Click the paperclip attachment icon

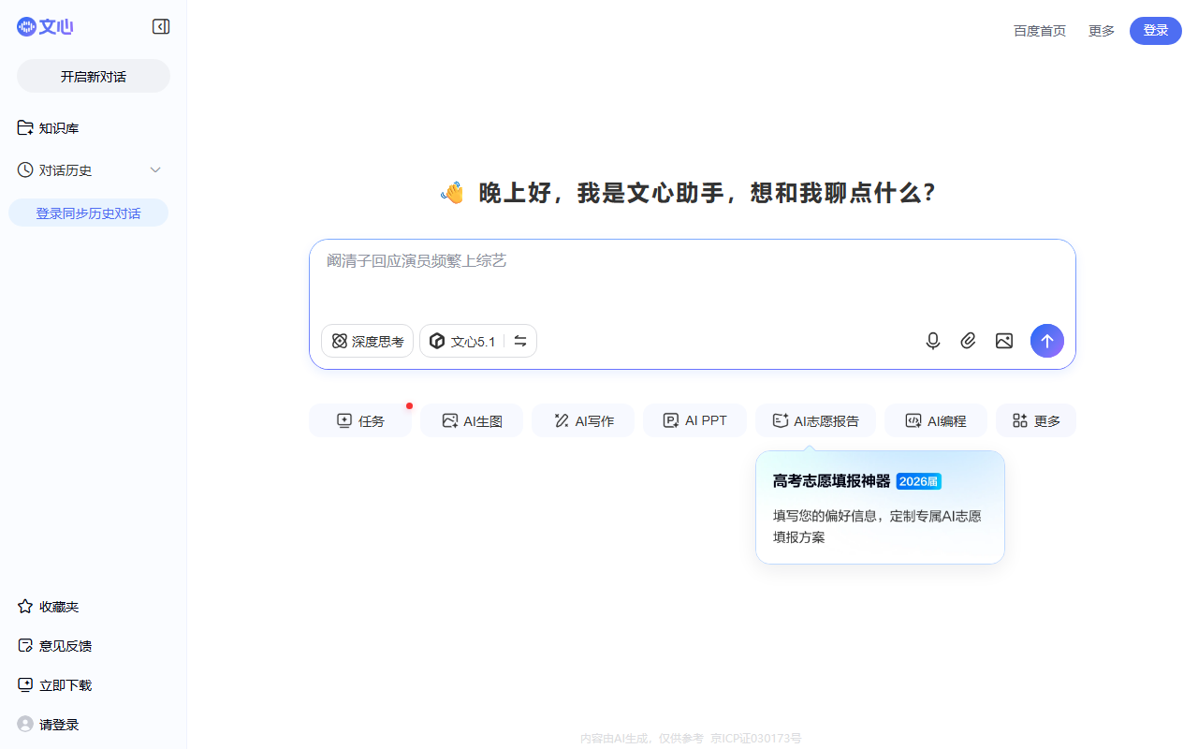coord(969,341)
